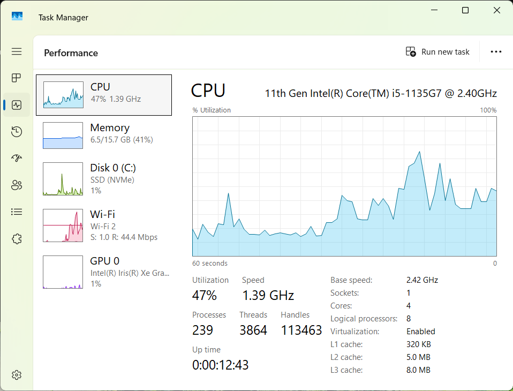Viewport: 513px width, 391px height.
Task: Select the Performance sidebar icon
Action: (17, 105)
